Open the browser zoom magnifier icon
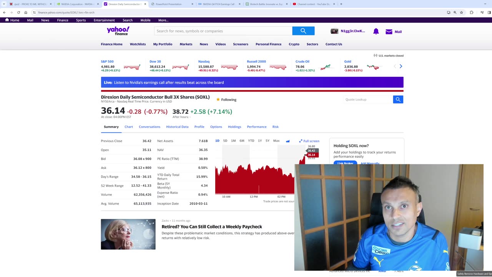492x277 pixels. pos(455,12)
